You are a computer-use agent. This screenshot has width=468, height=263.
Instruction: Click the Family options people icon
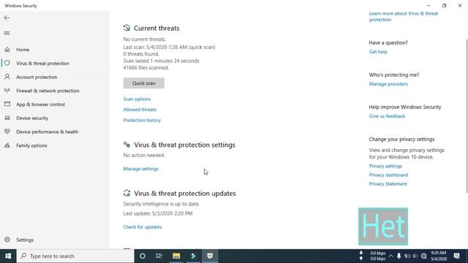[7, 145]
